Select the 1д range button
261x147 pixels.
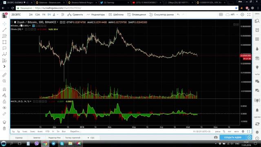(13, 131)
